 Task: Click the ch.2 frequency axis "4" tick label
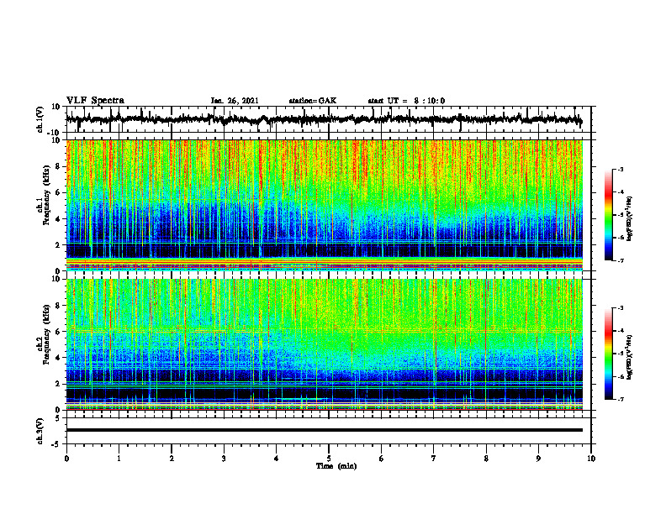tap(59, 358)
